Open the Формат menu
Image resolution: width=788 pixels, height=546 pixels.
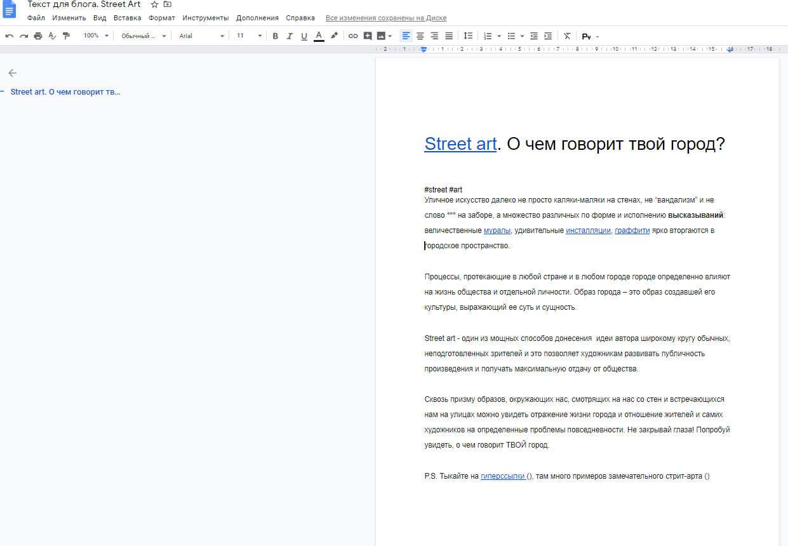[x=162, y=18]
